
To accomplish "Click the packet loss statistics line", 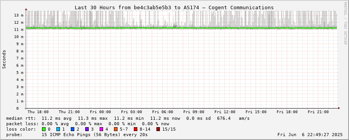I will (88, 124).
